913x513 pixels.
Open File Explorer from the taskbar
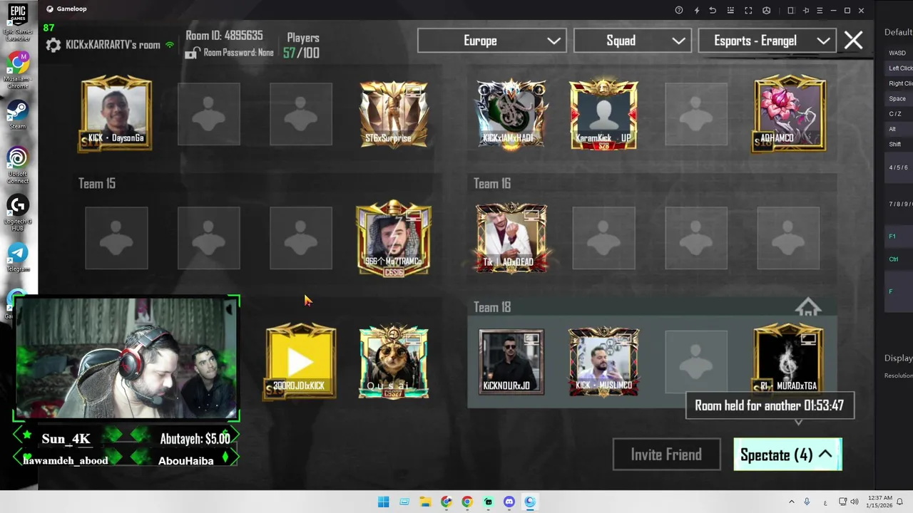(425, 502)
